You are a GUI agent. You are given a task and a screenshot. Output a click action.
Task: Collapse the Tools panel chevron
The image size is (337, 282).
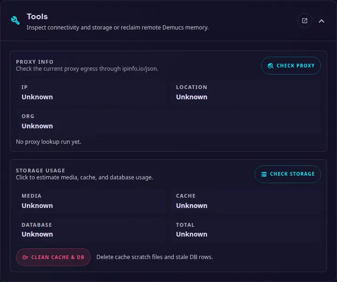click(321, 21)
